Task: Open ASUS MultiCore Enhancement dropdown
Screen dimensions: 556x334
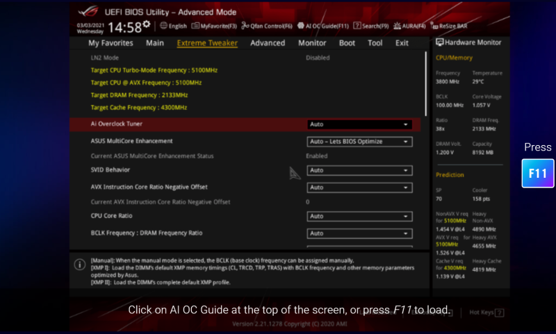Action: pos(359,142)
